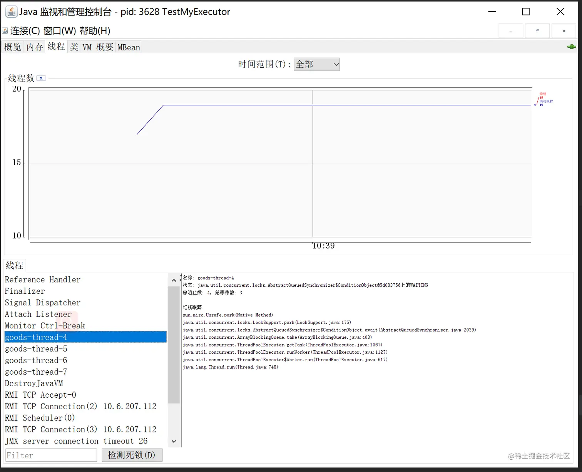Open the 连接(C) menu
This screenshot has width=582, height=472.
(x=25, y=31)
